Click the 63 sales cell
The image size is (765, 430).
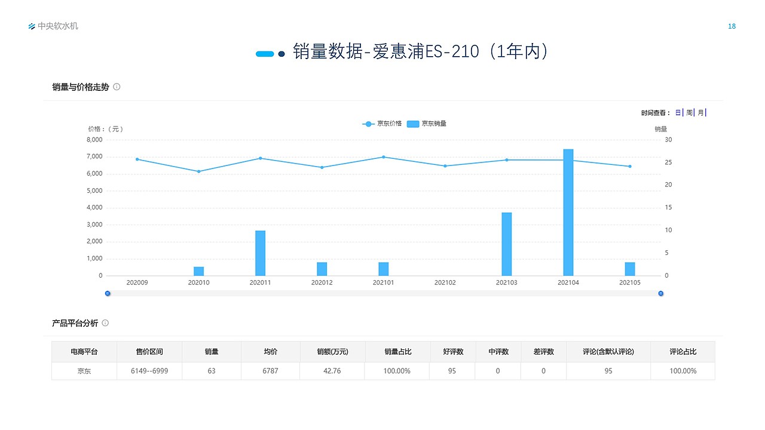[x=212, y=371]
